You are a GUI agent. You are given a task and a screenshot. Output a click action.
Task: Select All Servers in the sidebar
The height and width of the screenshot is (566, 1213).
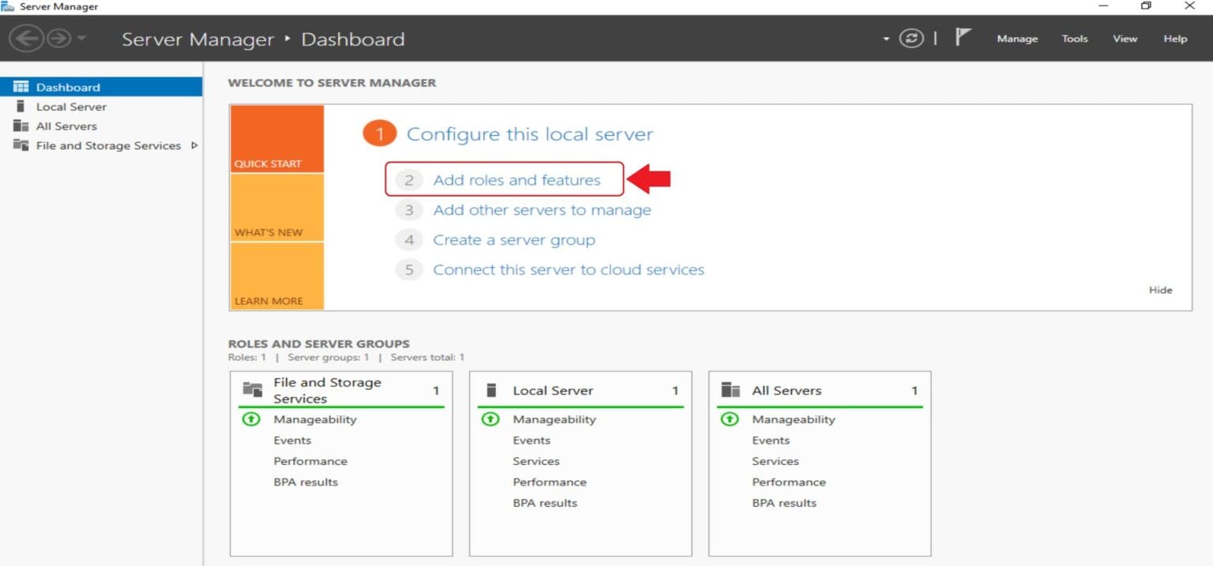(x=67, y=126)
